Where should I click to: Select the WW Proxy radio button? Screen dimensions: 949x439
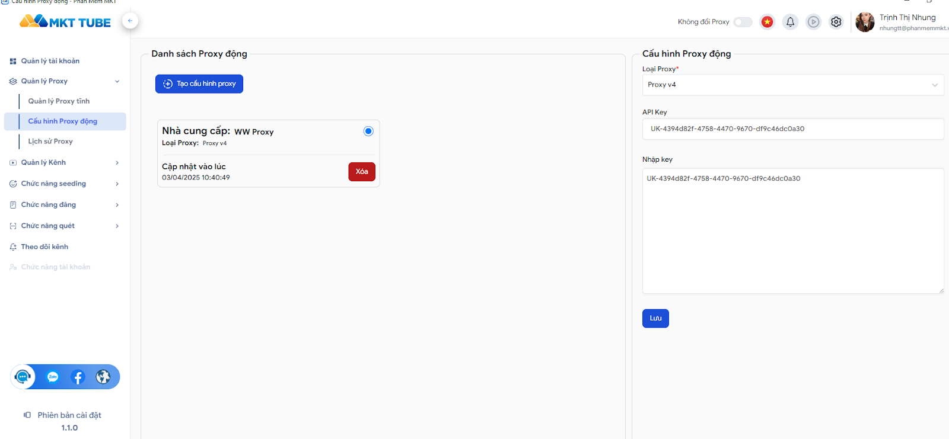368,131
